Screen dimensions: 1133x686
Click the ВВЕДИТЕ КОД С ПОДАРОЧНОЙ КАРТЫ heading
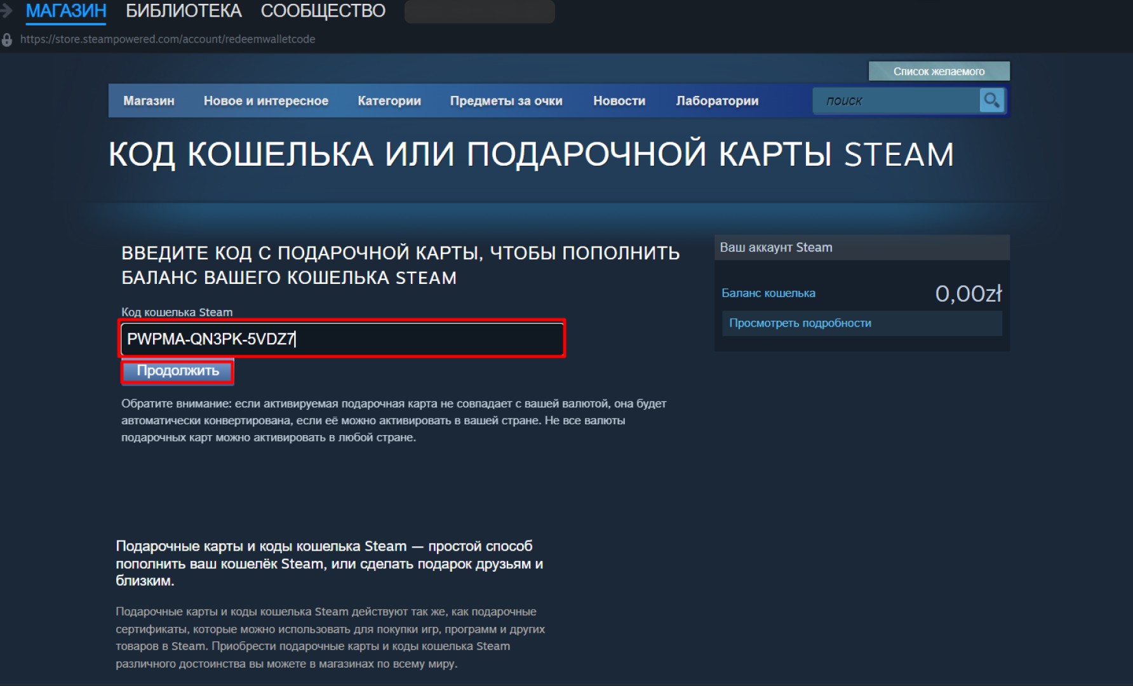pos(401,266)
